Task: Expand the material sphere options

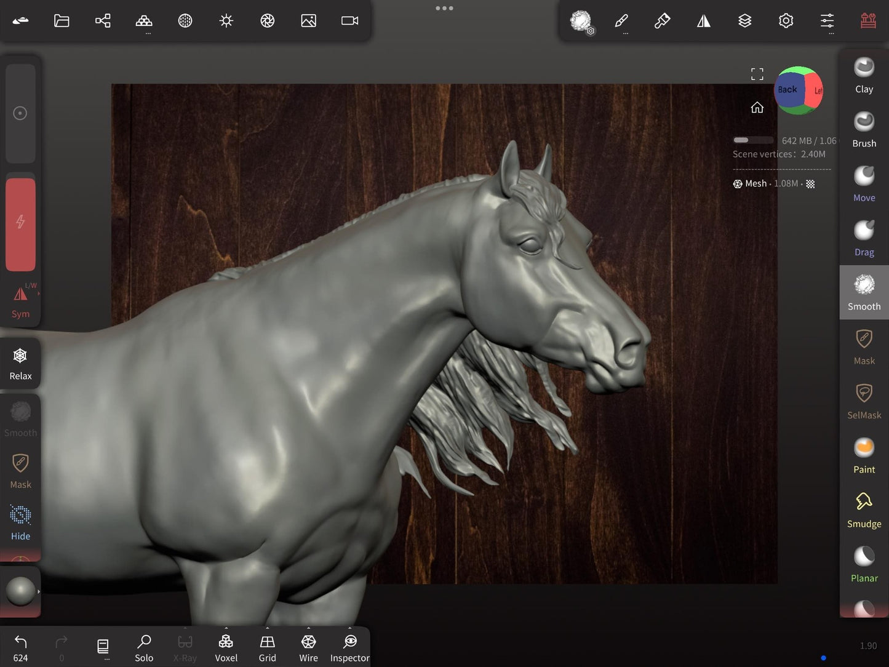Action: click(21, 591)
